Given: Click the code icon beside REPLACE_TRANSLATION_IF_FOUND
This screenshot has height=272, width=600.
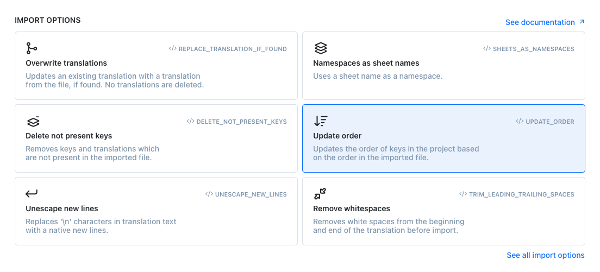Looking at the screenshot, I should 173,49.
